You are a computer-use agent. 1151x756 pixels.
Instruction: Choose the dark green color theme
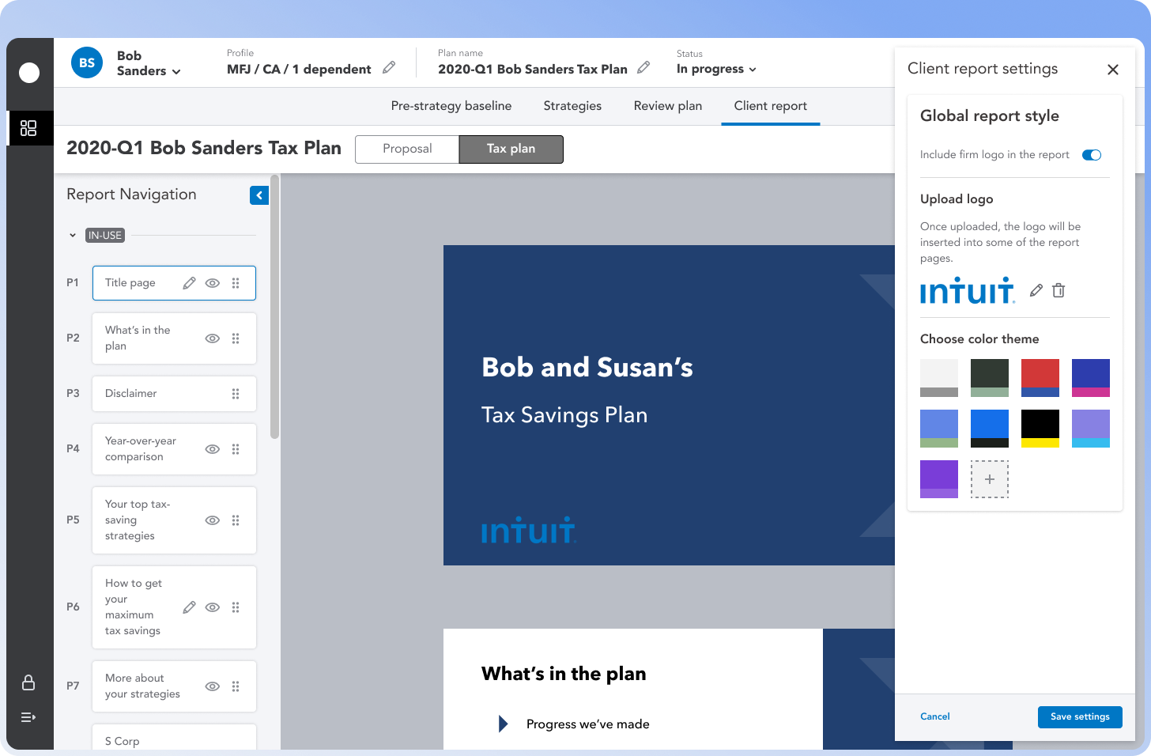click(990, 378)
